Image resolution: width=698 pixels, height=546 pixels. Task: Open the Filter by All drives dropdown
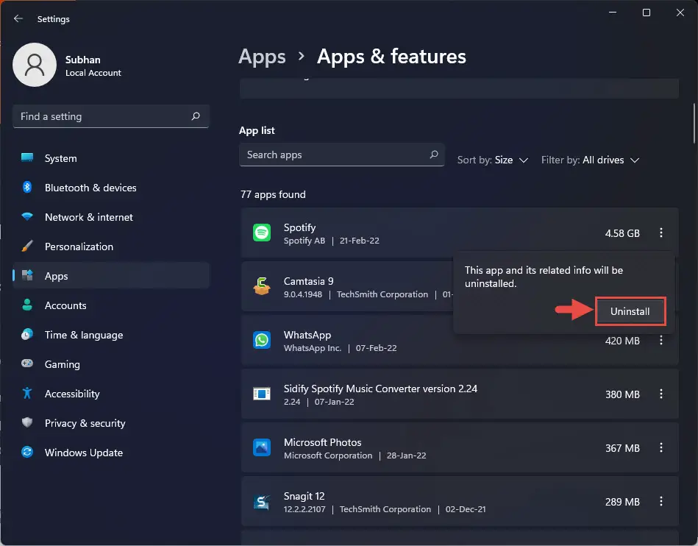(591, 160)
